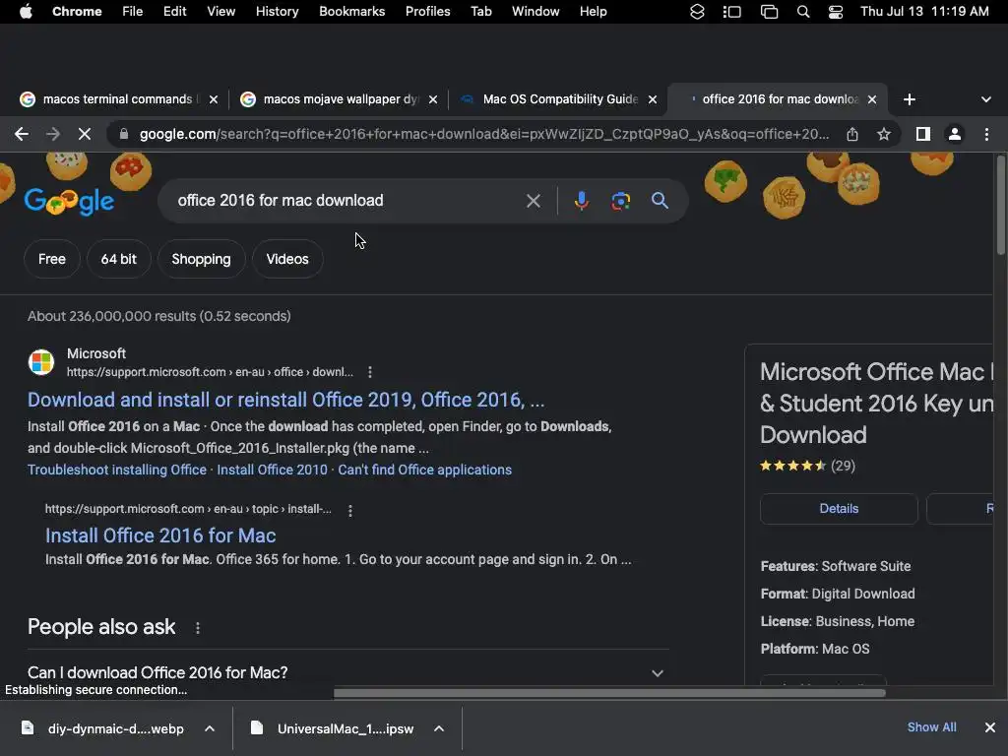
Task: Open the Chrome three-dot menu
Action: pos(986,134)
